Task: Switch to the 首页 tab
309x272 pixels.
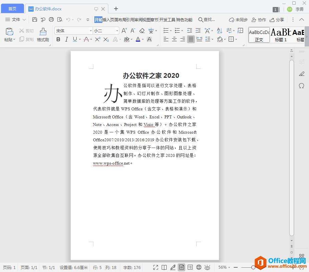Action: 12,9
